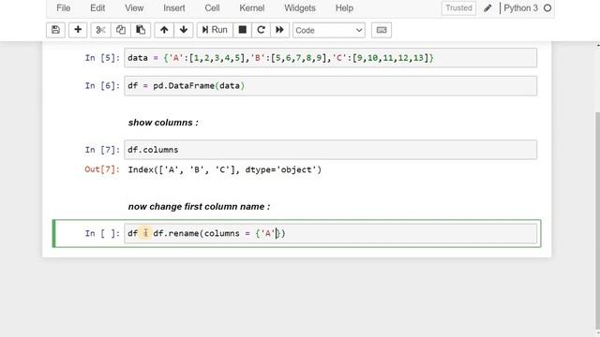Select the 'now change first column name :' text
Image resolution: width=600 pixels, height=337 pixels.
199,207
